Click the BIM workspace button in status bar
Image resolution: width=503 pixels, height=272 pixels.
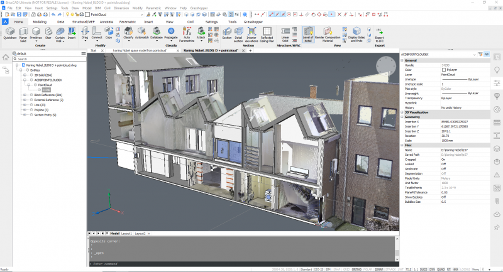(328, 269)
